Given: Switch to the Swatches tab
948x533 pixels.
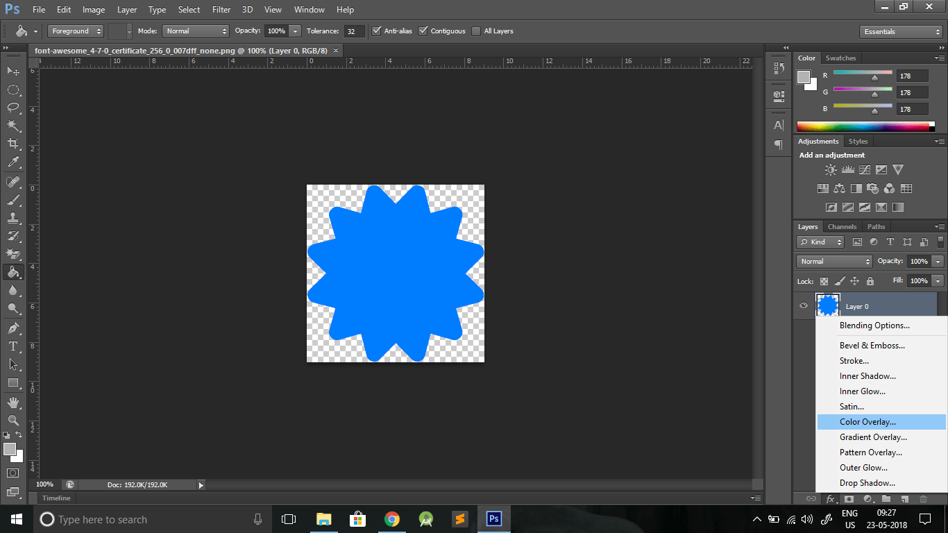Looking at the screenshot, I should coord(840,58).
